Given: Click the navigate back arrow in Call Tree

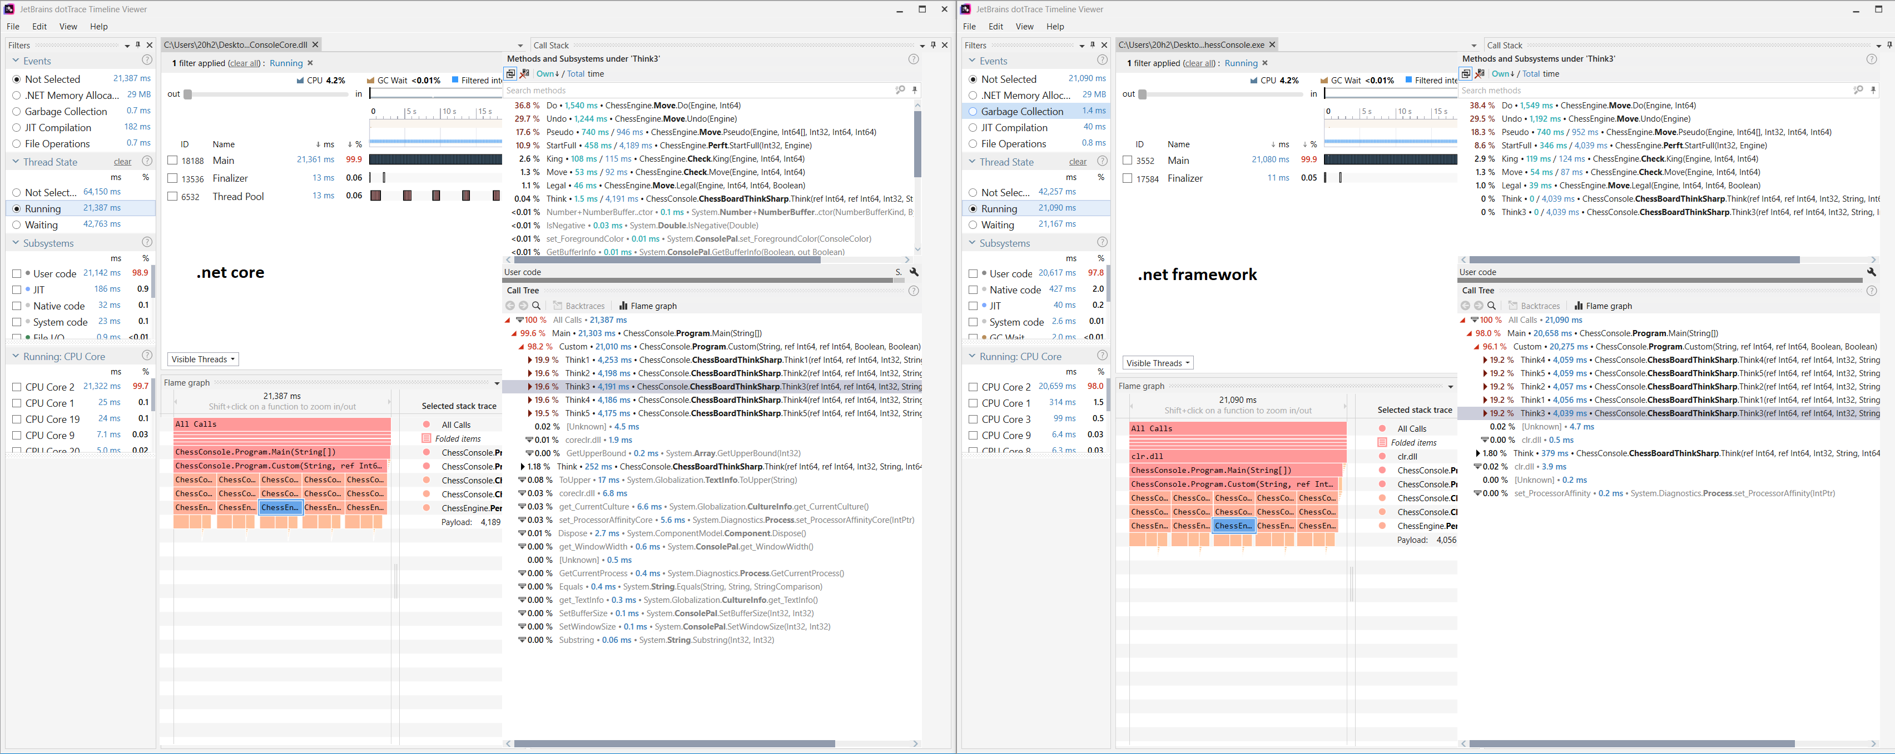Looking at the screenshot, I should (x=510, y=306).
